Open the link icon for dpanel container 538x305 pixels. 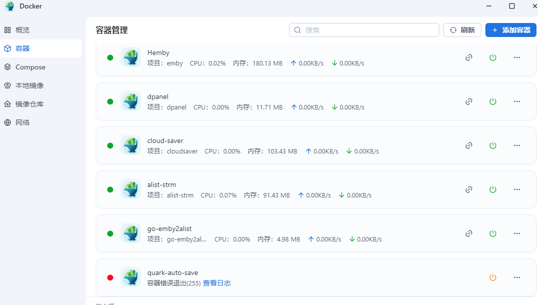pyautogui.click(x=469, y=101)
